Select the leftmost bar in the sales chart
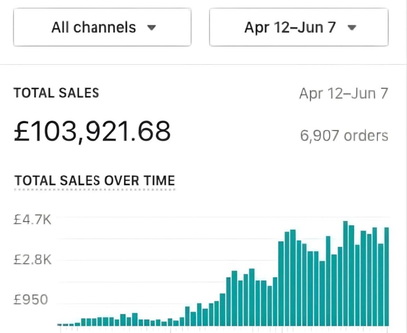 click(60, 325)
